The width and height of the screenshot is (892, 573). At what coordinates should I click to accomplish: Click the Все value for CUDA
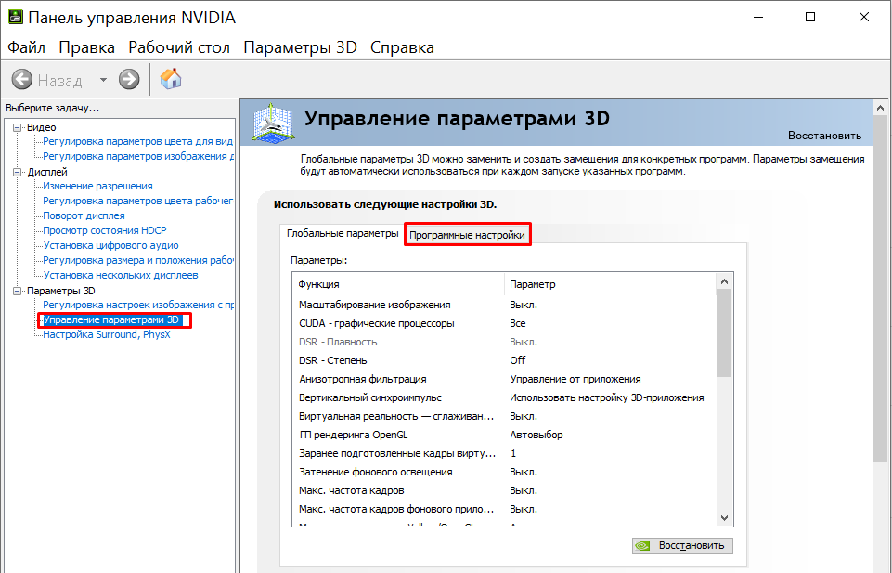(518, 323)
